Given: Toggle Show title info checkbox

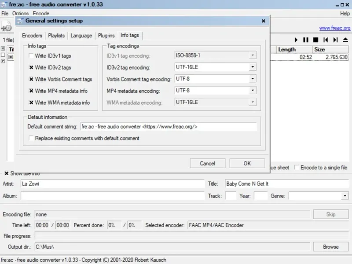Looking at the screenshot, I should point(7,173).
